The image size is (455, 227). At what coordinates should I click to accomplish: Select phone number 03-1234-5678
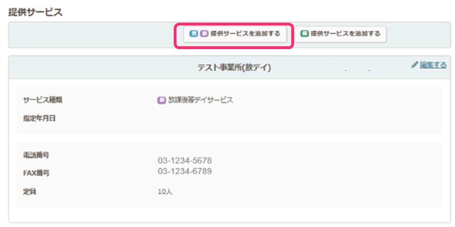185,161
